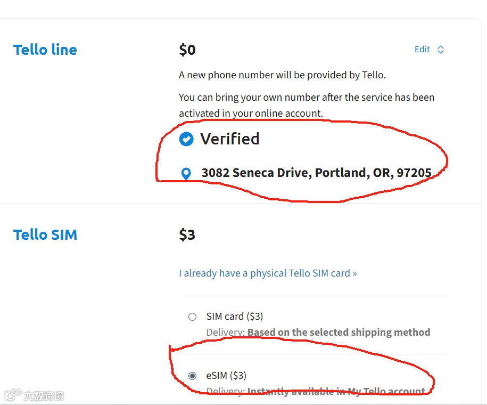The height and width of the screenshot is (405, 487).
Task: Click the Tello line section heading
Action: (x=45, y=50)
